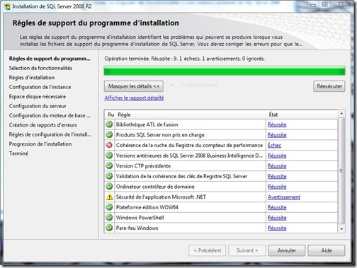The image size is (357, 268).
Task: Open Réussite status for Produits SQL Server non pris en charge
Action: (277, 135)
